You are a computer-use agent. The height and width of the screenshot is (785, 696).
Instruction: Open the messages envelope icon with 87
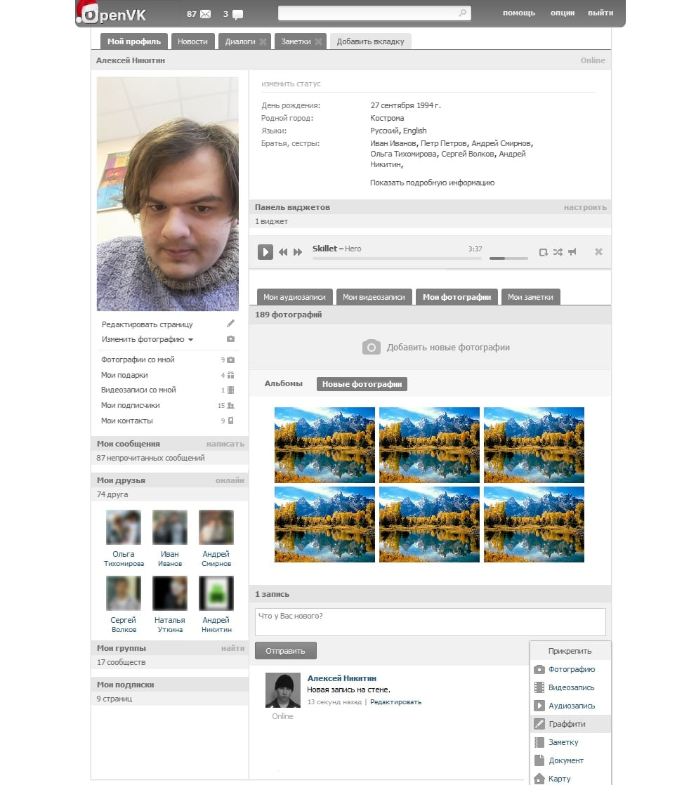point(205,14)
